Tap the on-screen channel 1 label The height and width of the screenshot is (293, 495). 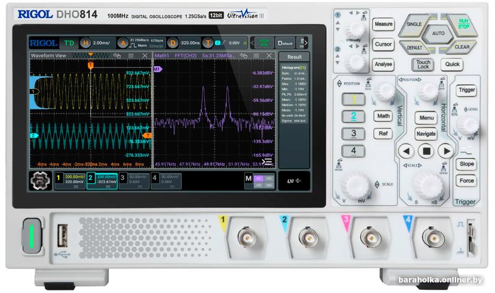[x=58, y=178]
